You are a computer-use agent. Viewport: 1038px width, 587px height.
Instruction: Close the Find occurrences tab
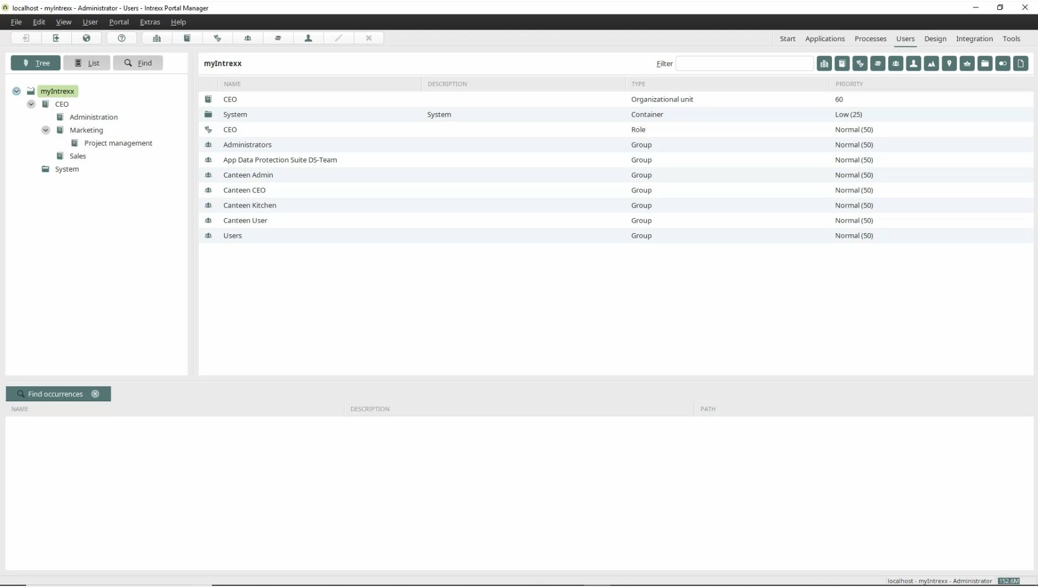click(95, 394)
